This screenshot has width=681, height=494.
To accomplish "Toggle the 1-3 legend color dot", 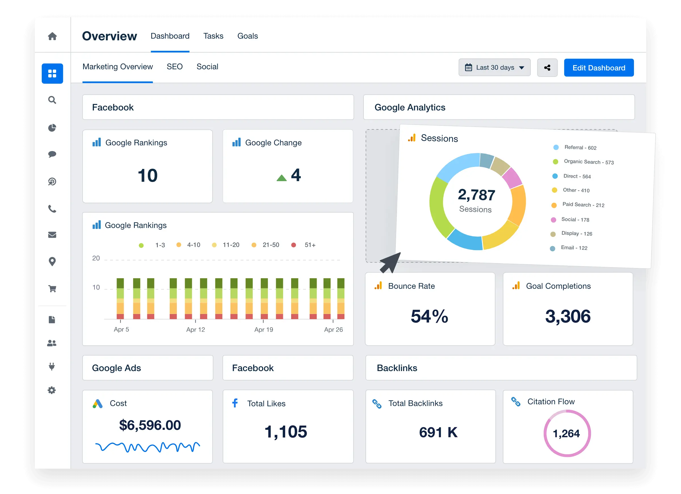I will point(141,246).
